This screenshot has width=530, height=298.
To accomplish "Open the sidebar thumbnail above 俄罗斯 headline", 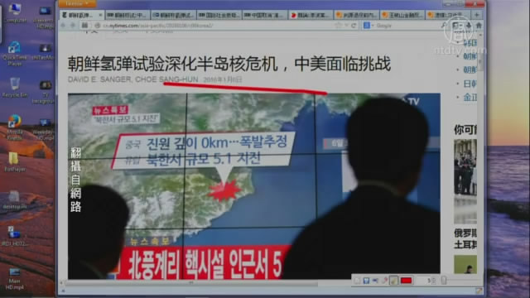I will coord(465,181).
